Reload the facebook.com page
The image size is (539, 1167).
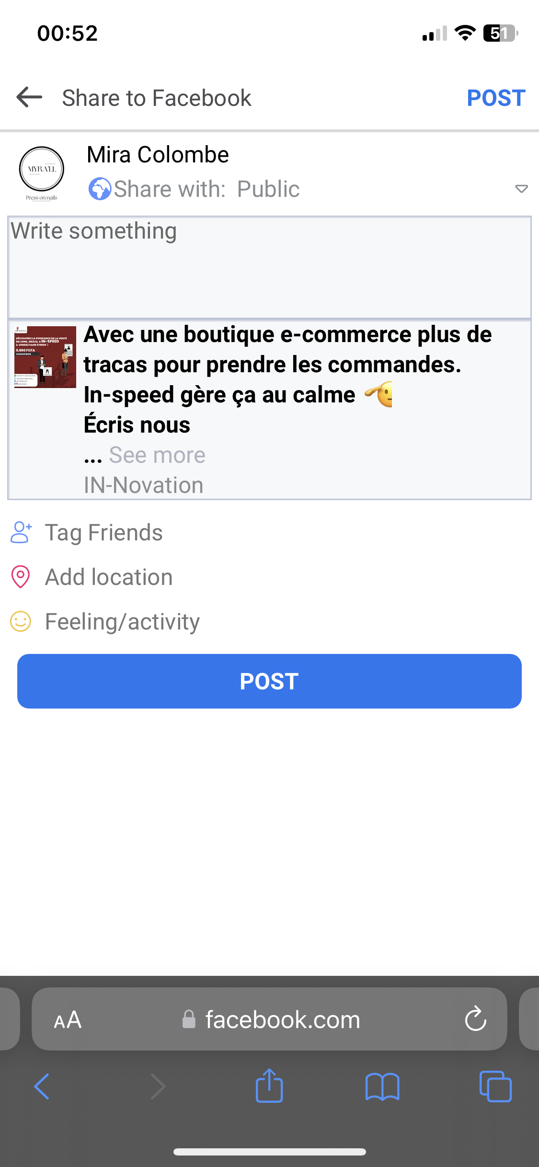[475, 1019]
